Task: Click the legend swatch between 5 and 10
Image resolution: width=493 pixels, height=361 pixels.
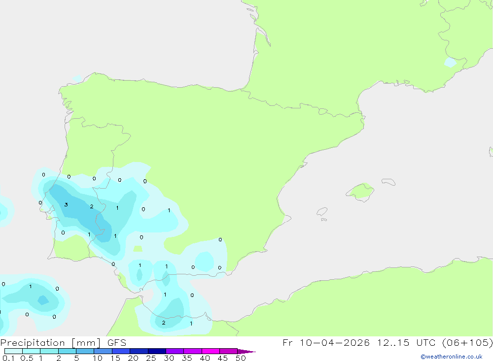Action: [x=85, y=351]
